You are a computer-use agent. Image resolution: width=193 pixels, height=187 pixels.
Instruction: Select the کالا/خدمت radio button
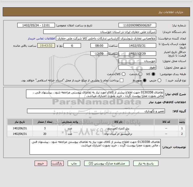[x=124, y=74]
